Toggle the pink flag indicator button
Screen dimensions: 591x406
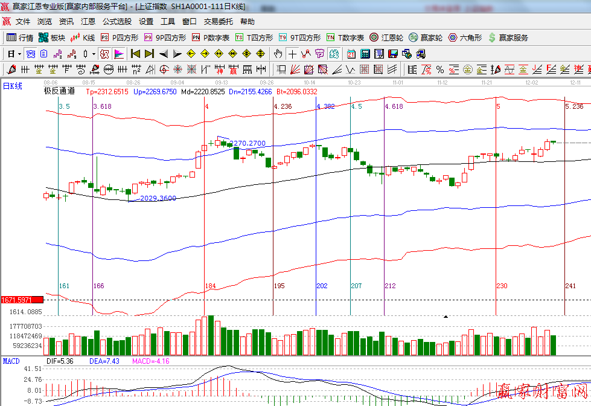pos(119,54)
